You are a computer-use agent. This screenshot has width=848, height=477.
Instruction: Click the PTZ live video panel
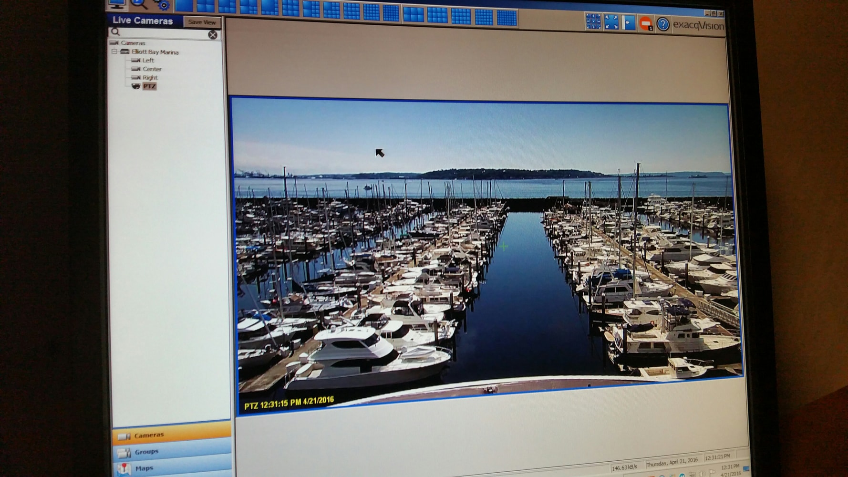click(x=486, y=253)
